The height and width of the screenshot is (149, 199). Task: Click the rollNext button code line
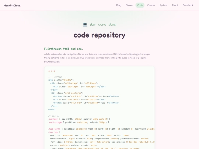86,103
